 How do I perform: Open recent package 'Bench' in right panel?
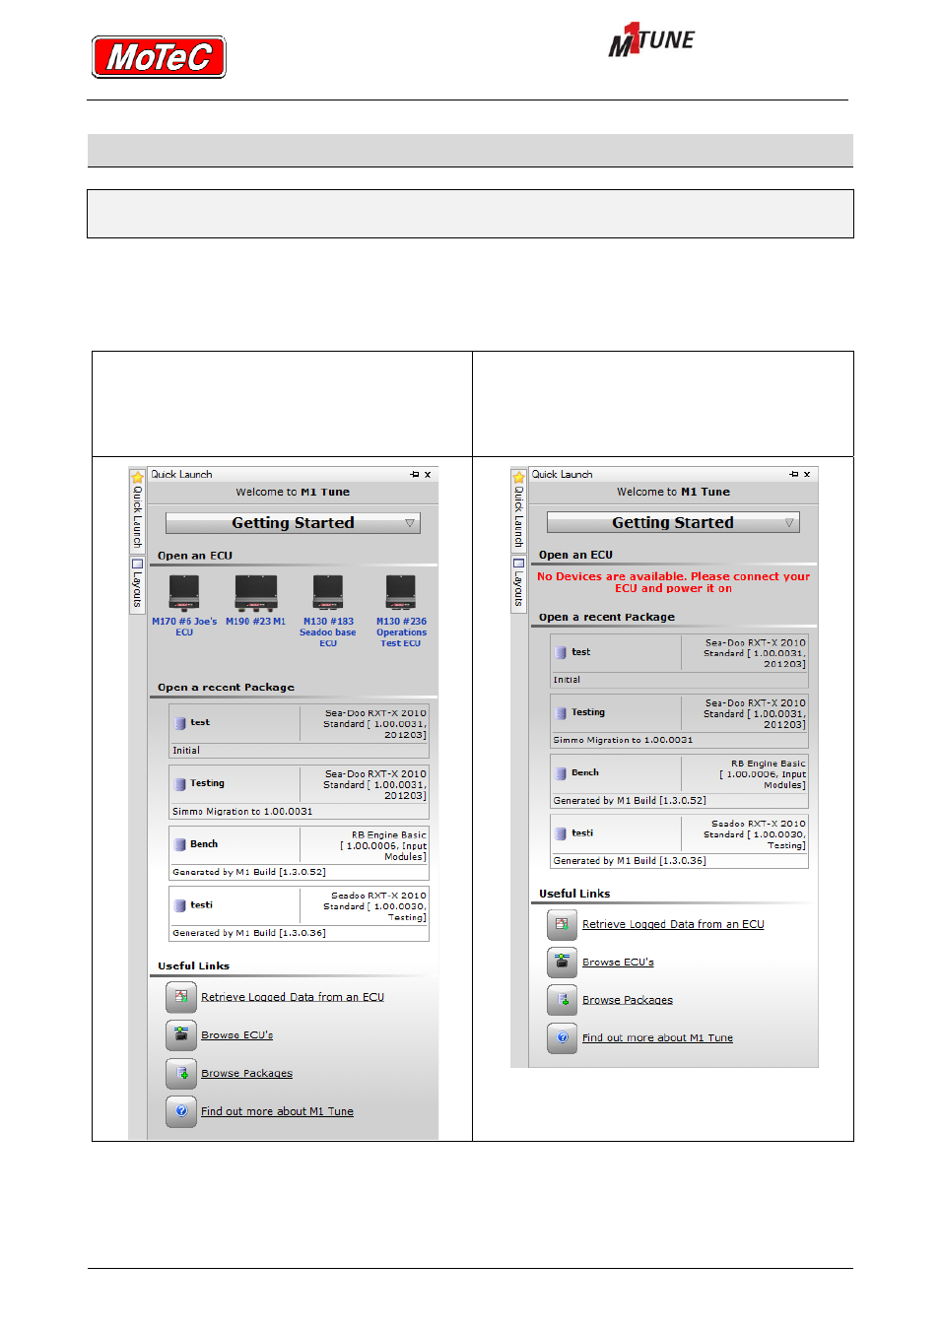[679, 781]
